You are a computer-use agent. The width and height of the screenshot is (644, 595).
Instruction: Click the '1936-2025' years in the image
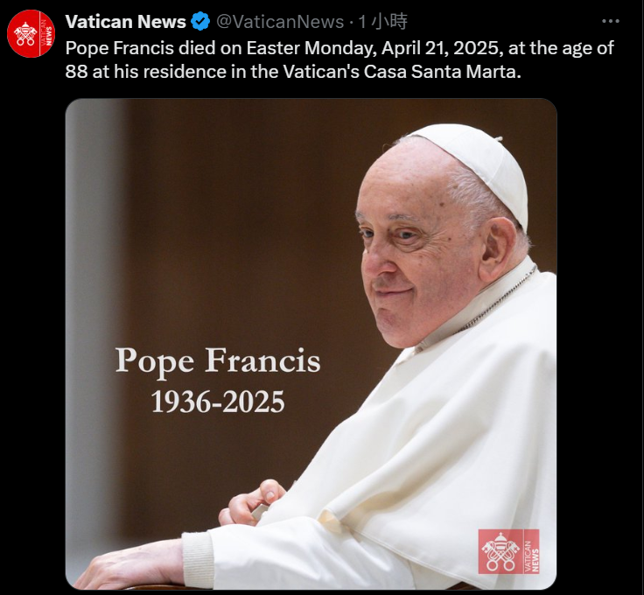click(218, 402)
